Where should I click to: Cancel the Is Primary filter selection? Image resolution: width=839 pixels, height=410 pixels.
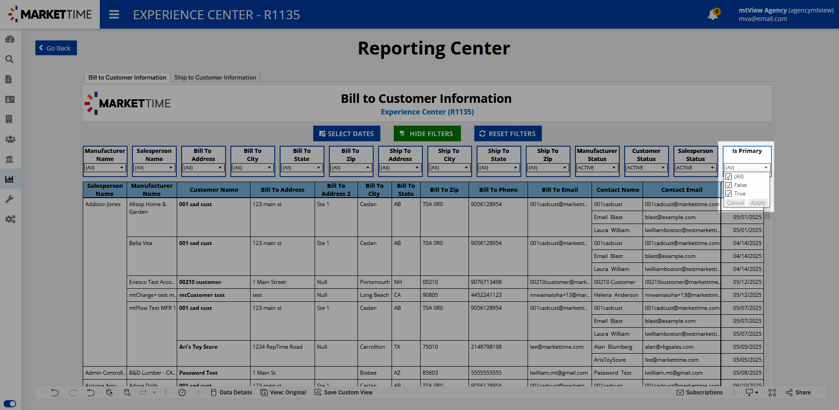pyautogui.click(x=735, y=203)
